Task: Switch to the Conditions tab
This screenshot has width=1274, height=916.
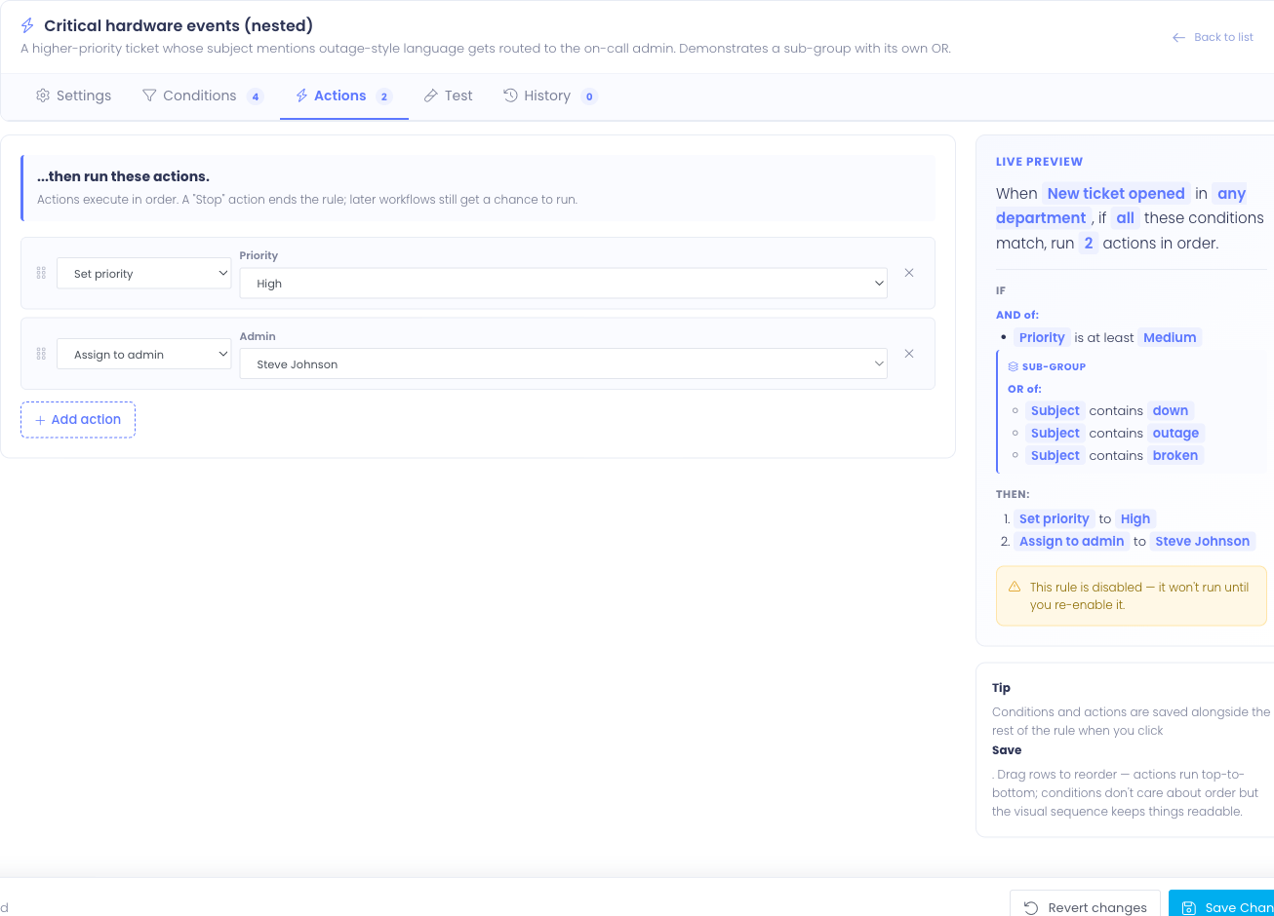Action: pyautogui.click(x=203, y=95)
